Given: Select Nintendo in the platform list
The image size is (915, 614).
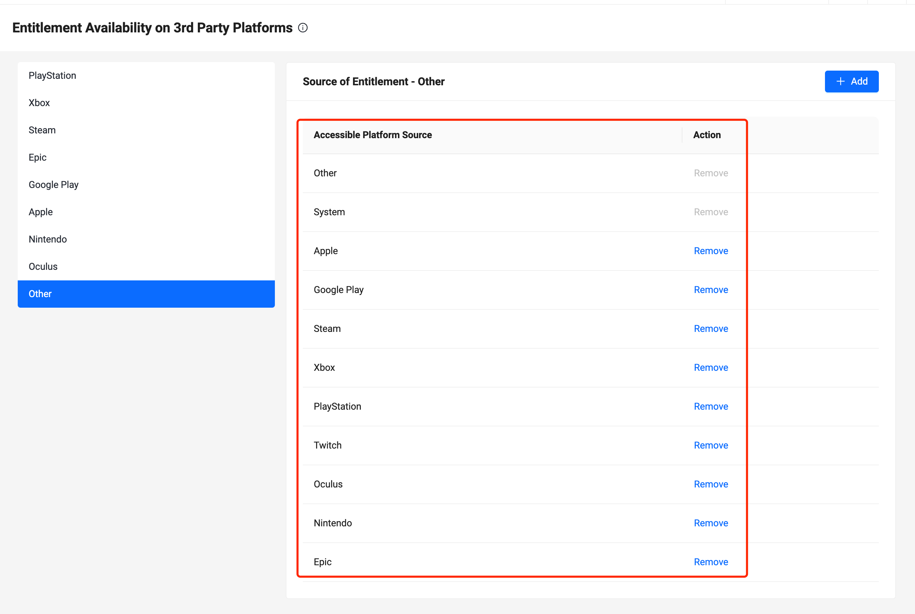Looking at the screenshot, I should [x=146, y=239].
